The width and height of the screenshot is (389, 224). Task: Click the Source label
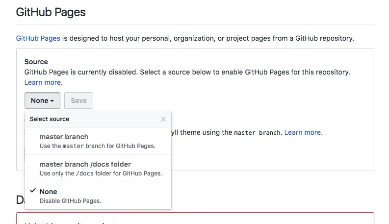pyautogui.click(x=36, y=62)
